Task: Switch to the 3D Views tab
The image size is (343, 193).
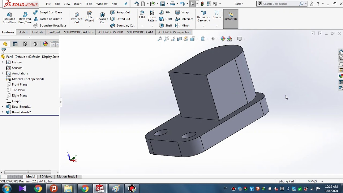Action: [46, 177]
